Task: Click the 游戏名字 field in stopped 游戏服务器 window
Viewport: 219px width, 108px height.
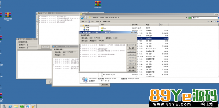Action: coord(32,45)
